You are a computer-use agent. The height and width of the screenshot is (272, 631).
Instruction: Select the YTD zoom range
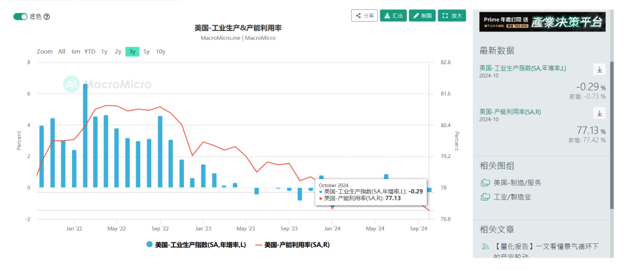[x=90, y=51]
